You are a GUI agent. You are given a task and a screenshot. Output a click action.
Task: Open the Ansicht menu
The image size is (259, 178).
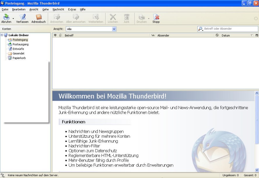[34, 9]
